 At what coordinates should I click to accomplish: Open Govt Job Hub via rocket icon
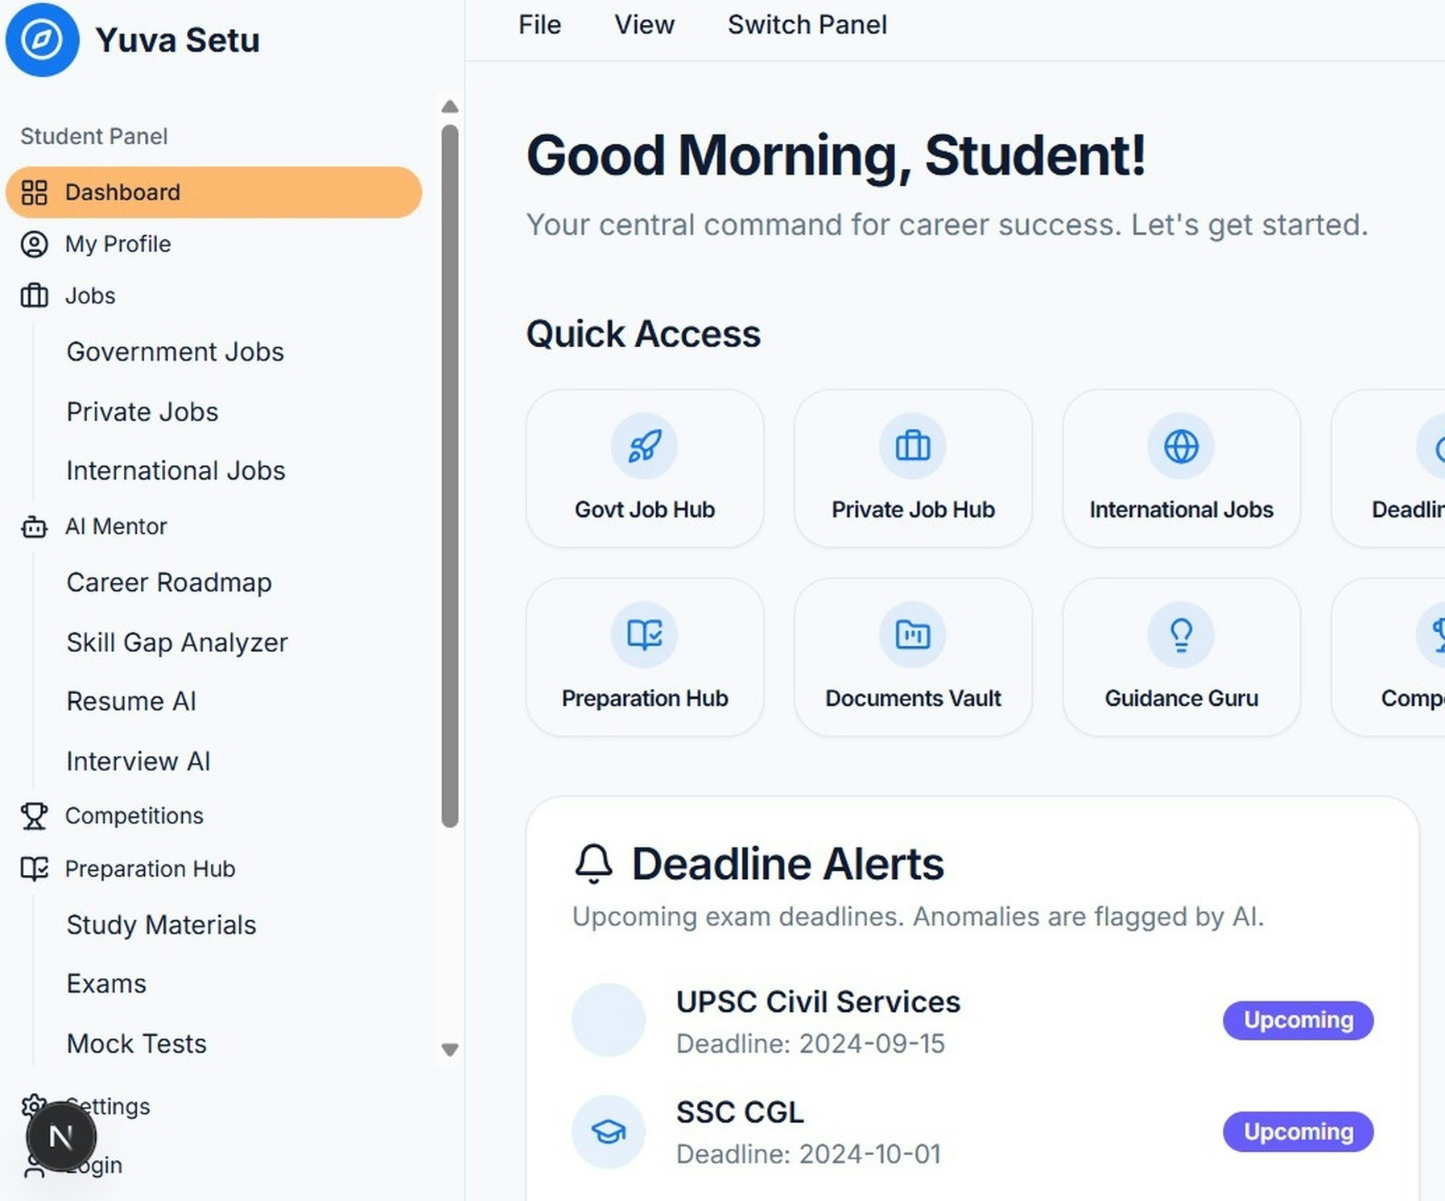(x=643, y=446)
